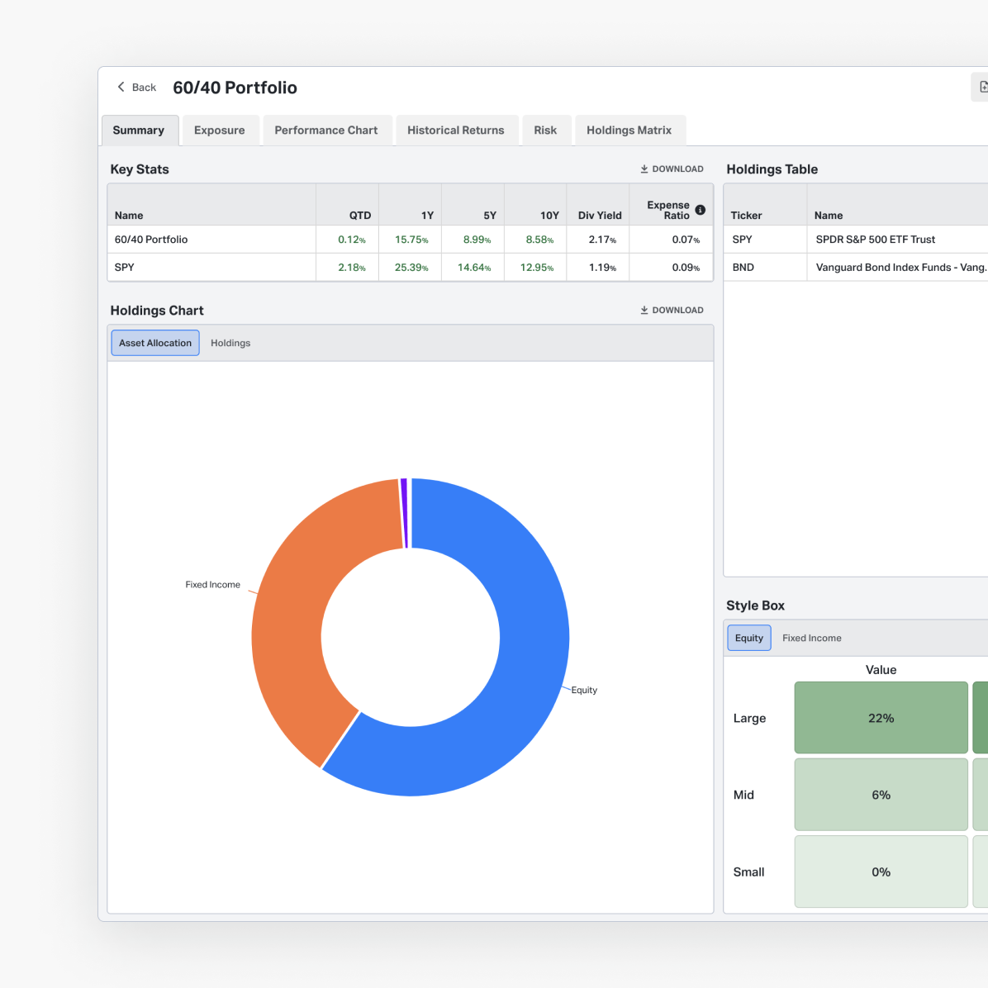The width and height of the screenshot is (988, 988).
Task: Click the Back arrow icon
Action: pyautogui.click(x=121, y=87)
